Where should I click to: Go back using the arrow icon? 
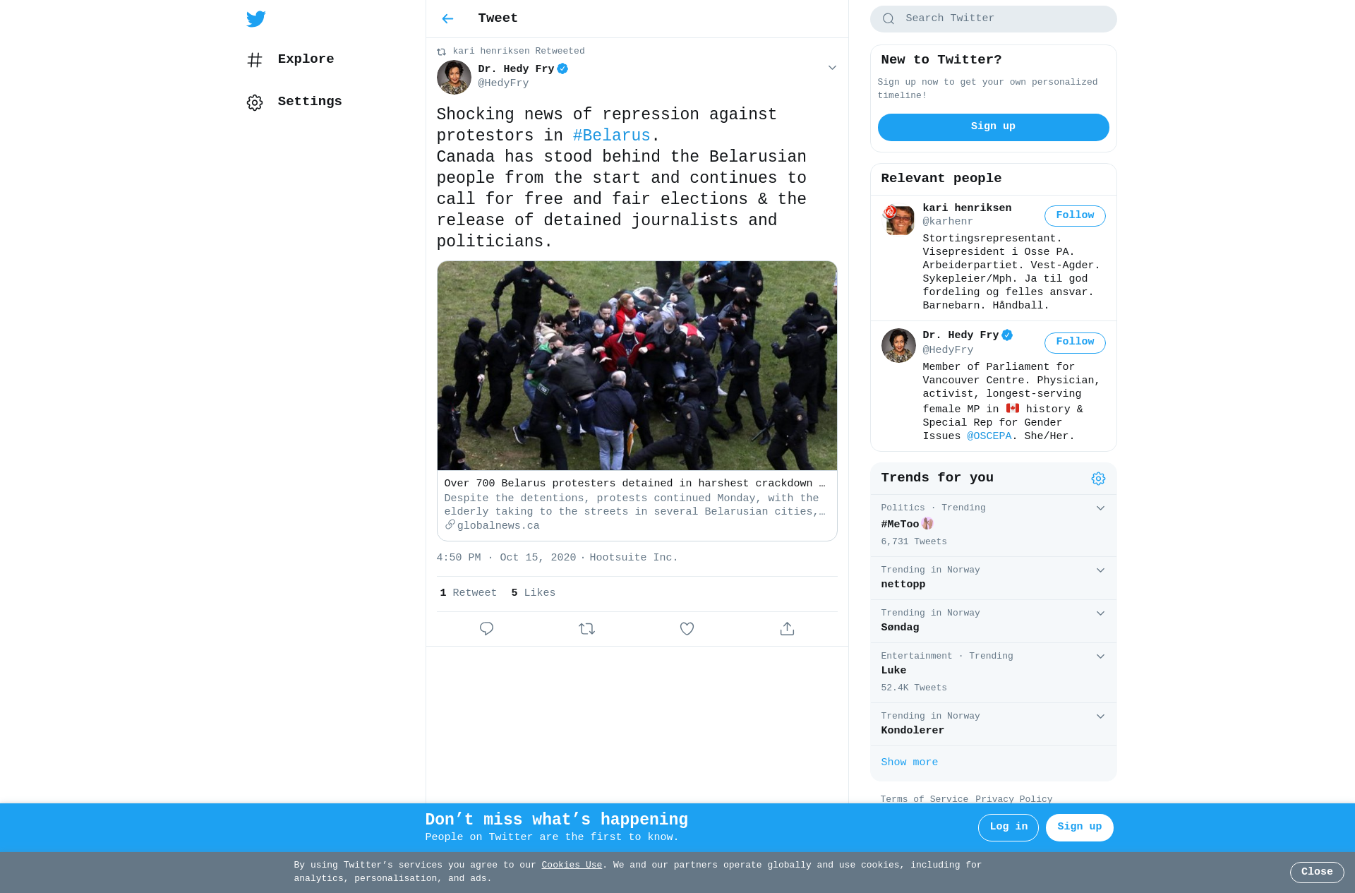[x=447, y=19]
